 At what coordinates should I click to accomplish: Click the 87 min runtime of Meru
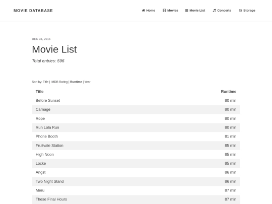(230, 190)
